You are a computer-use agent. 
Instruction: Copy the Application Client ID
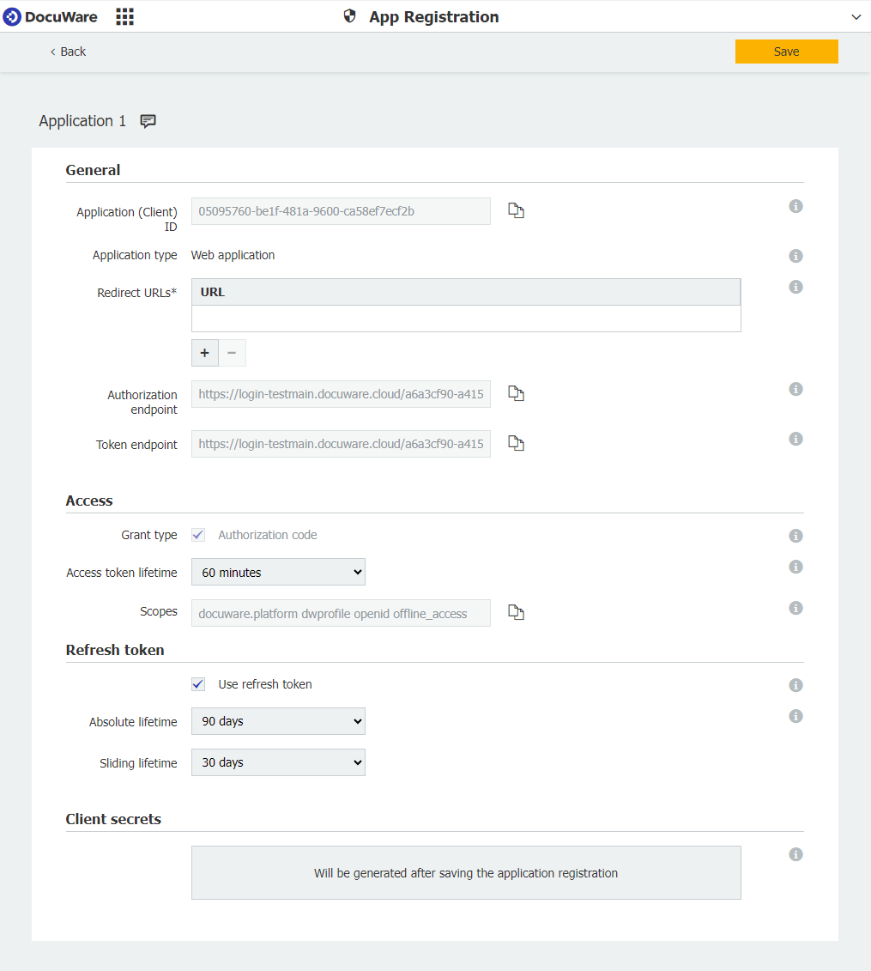pyautogui.click(x=516, y=210)
